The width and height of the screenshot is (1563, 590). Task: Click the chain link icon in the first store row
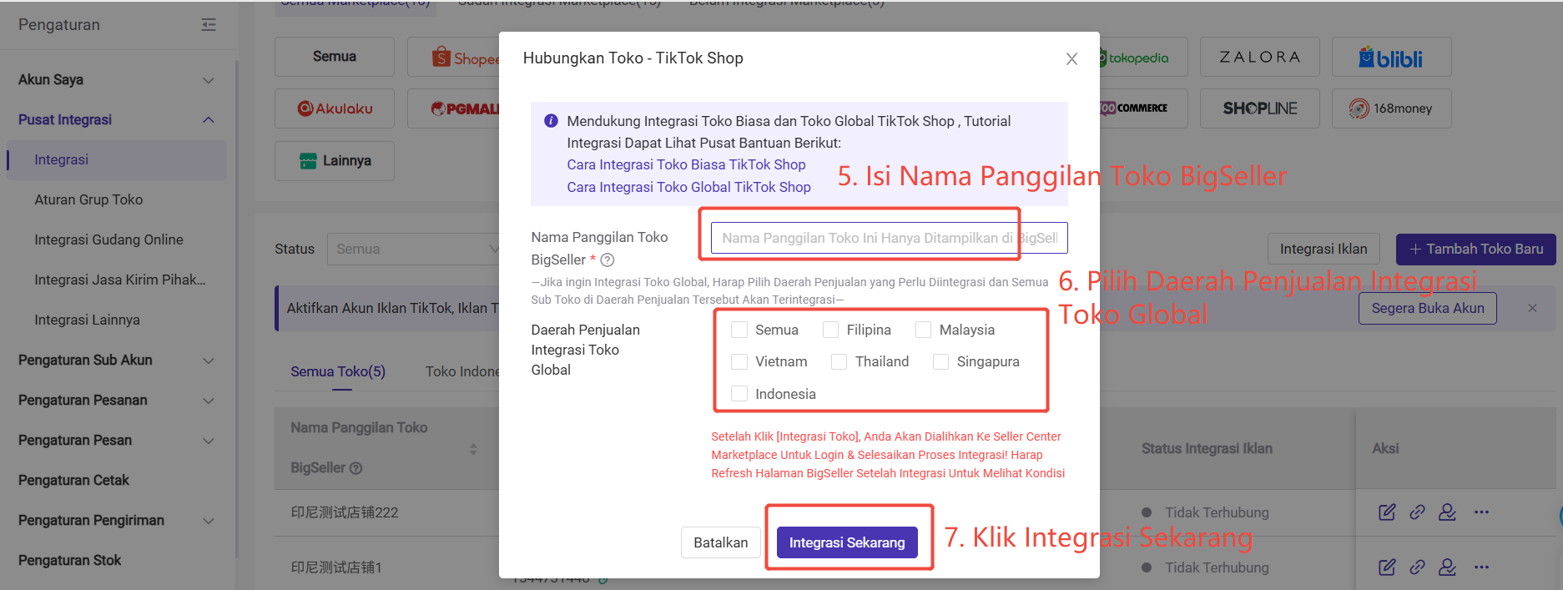pos(1417,512)
